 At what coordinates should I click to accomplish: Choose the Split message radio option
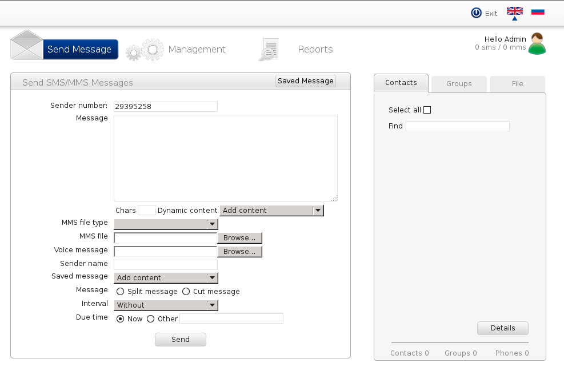tap(121, 292)
